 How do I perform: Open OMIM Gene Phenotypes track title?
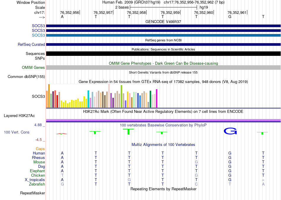point(163,64)
